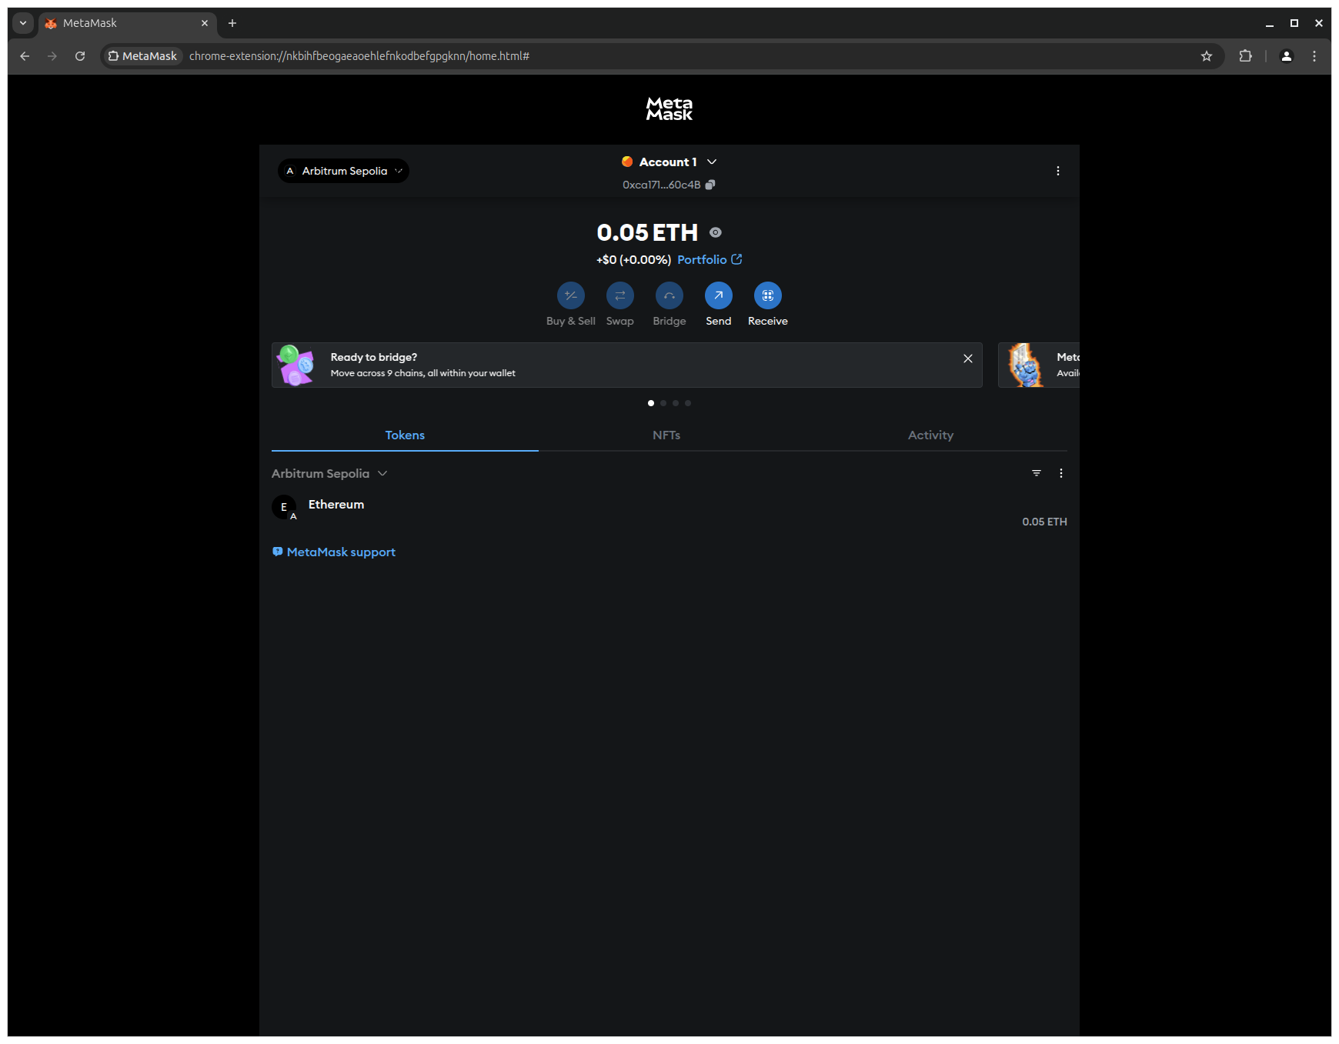Open the Chrome three-dot menu
1339x1044 pixels.
(1314, 56)
